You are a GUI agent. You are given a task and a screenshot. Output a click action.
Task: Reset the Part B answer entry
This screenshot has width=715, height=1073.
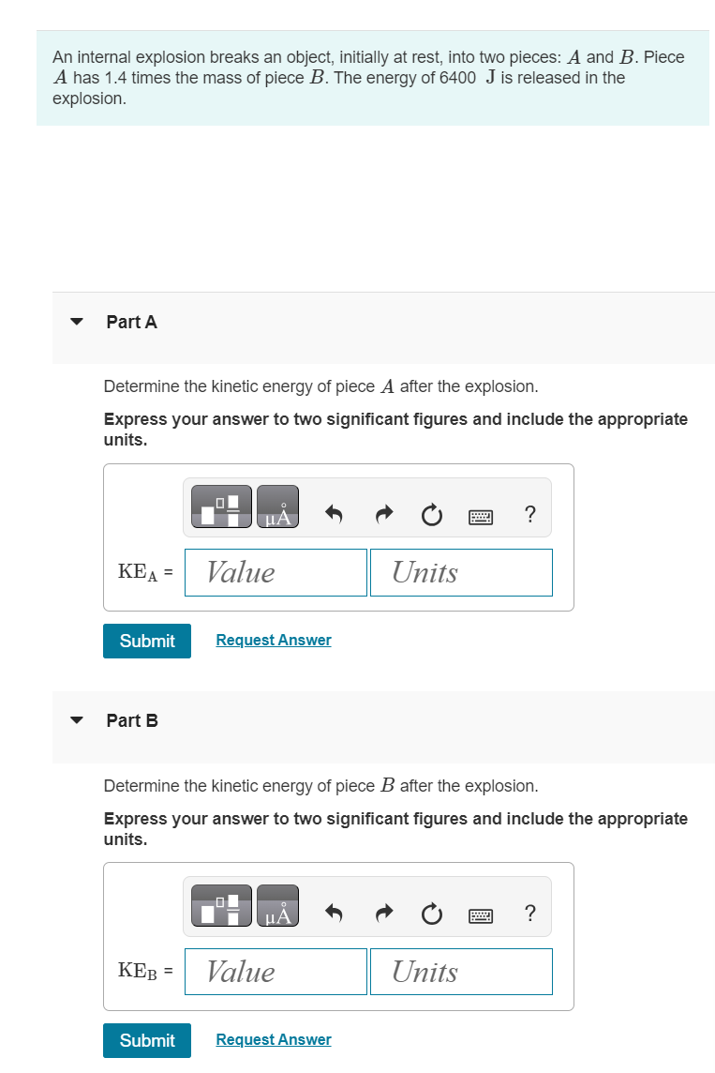coord(431,914)
